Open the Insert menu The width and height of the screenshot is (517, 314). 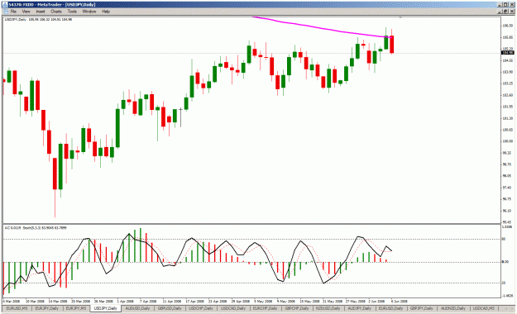click(x=41, y=12)
